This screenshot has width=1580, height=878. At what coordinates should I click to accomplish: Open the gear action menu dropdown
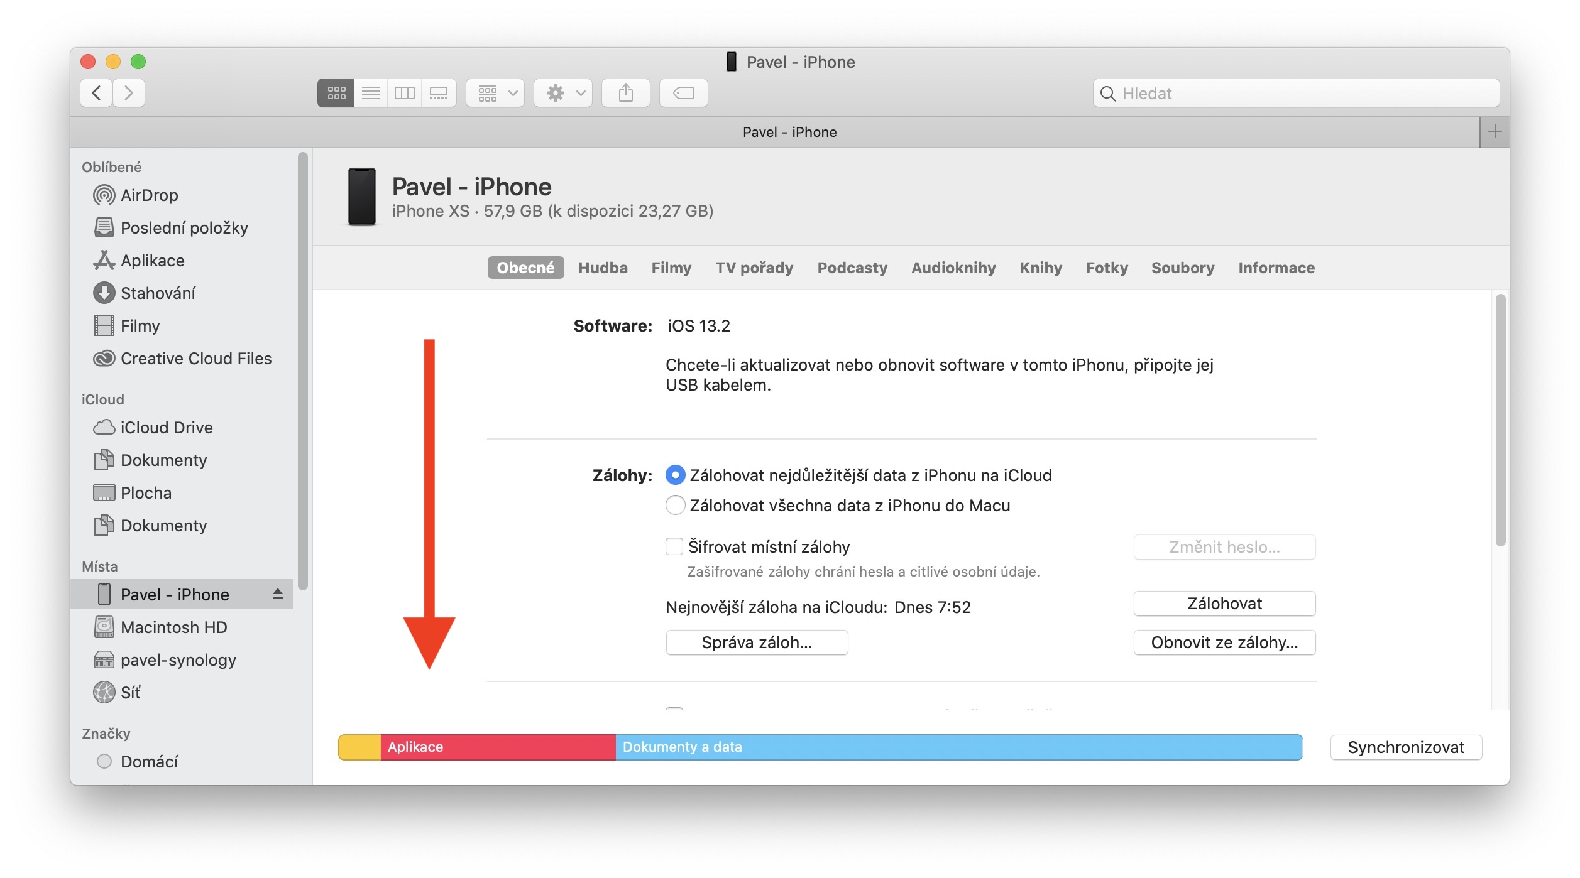[563, 93]
